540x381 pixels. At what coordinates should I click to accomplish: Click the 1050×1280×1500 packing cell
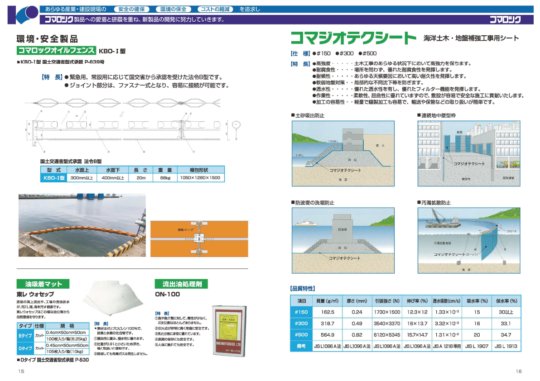coord(200,178)
